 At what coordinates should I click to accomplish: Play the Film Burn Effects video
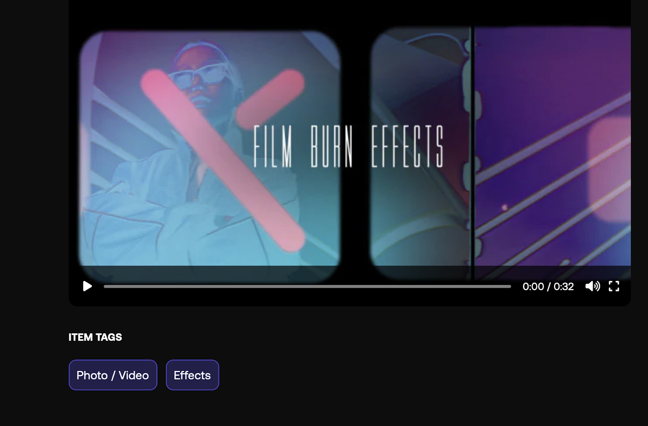pyautogui.click(x=87, y=287)
